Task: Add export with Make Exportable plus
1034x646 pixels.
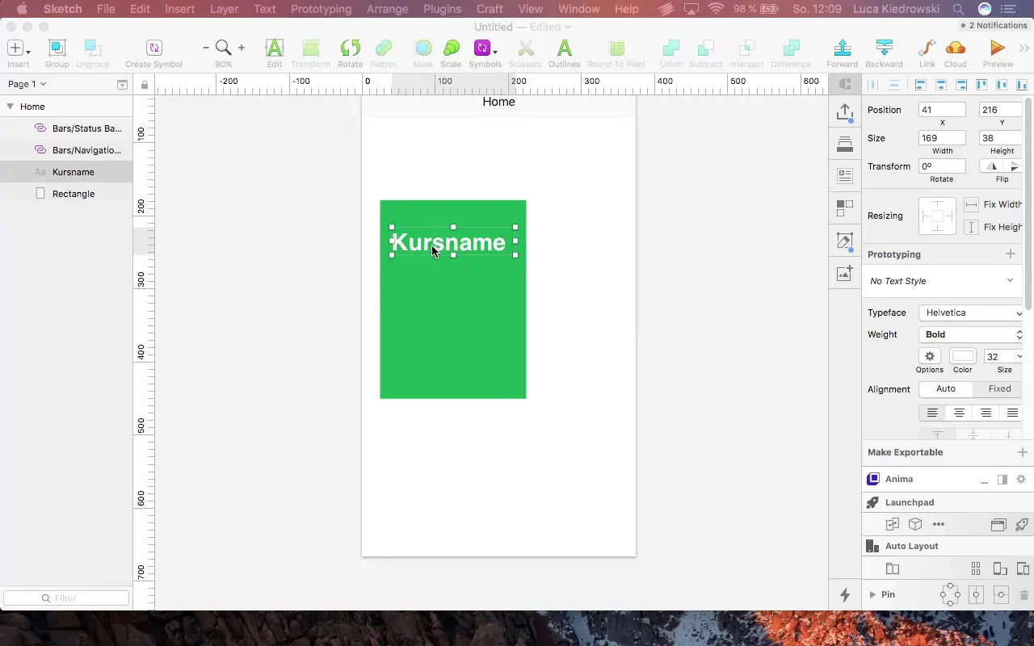Action: click(x=1023, y=452)
